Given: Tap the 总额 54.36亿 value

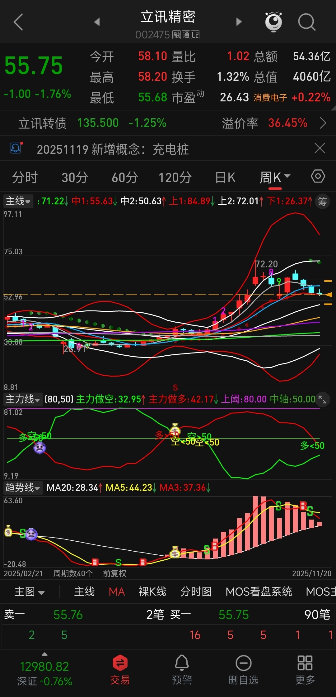Looking at the screenshot, I should 312,56.
